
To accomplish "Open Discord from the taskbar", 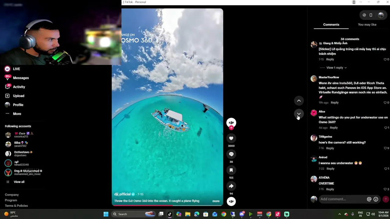I will (x=242, y=214).
